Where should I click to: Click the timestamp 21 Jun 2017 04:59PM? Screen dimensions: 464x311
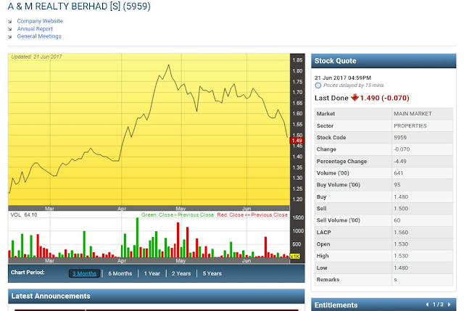(343, 78)
